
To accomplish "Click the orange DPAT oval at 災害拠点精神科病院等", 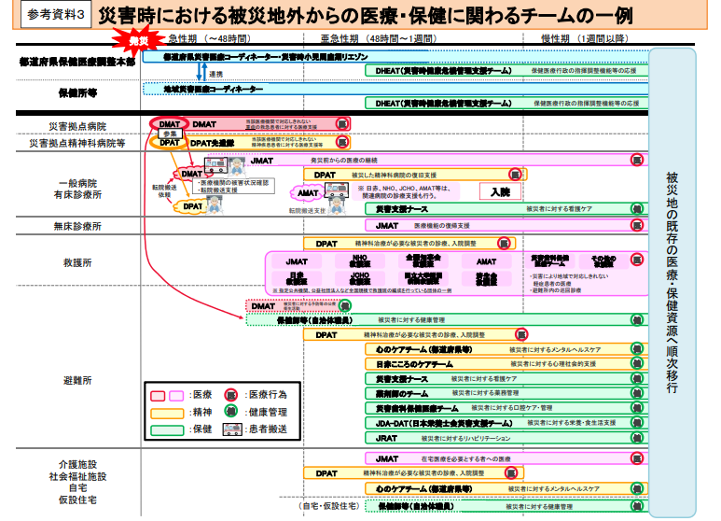I will [169, 143].
